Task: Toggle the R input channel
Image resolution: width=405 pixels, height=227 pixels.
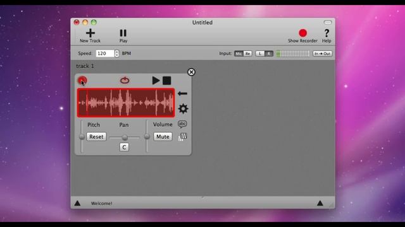Action: coord(268,54)
